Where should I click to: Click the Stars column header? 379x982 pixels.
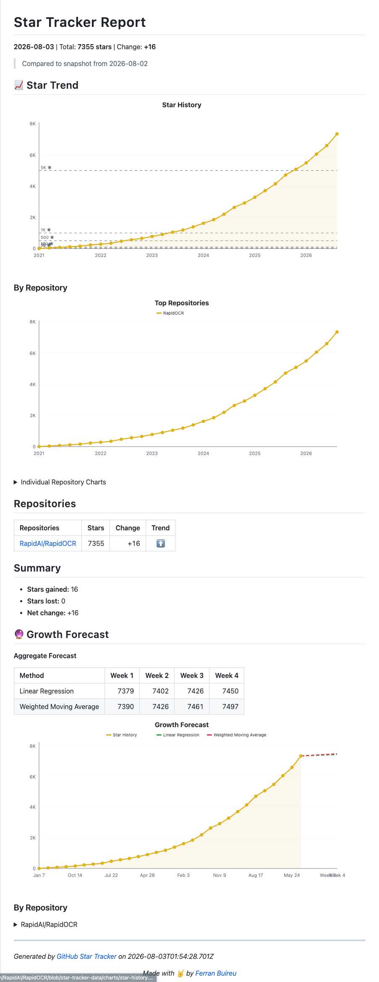click(x=96, y=528)
